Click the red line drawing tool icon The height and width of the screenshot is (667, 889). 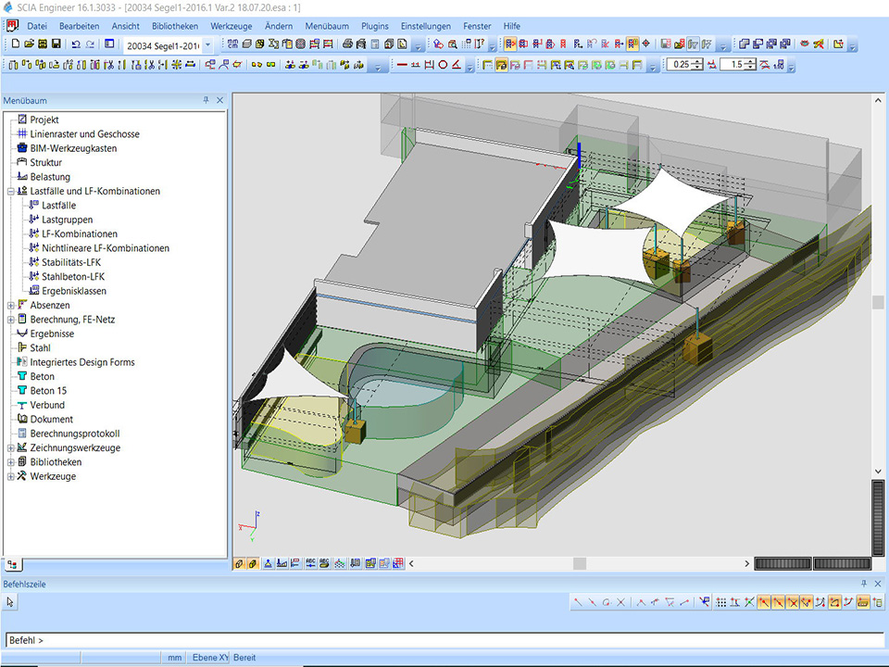tap(402, 65)
